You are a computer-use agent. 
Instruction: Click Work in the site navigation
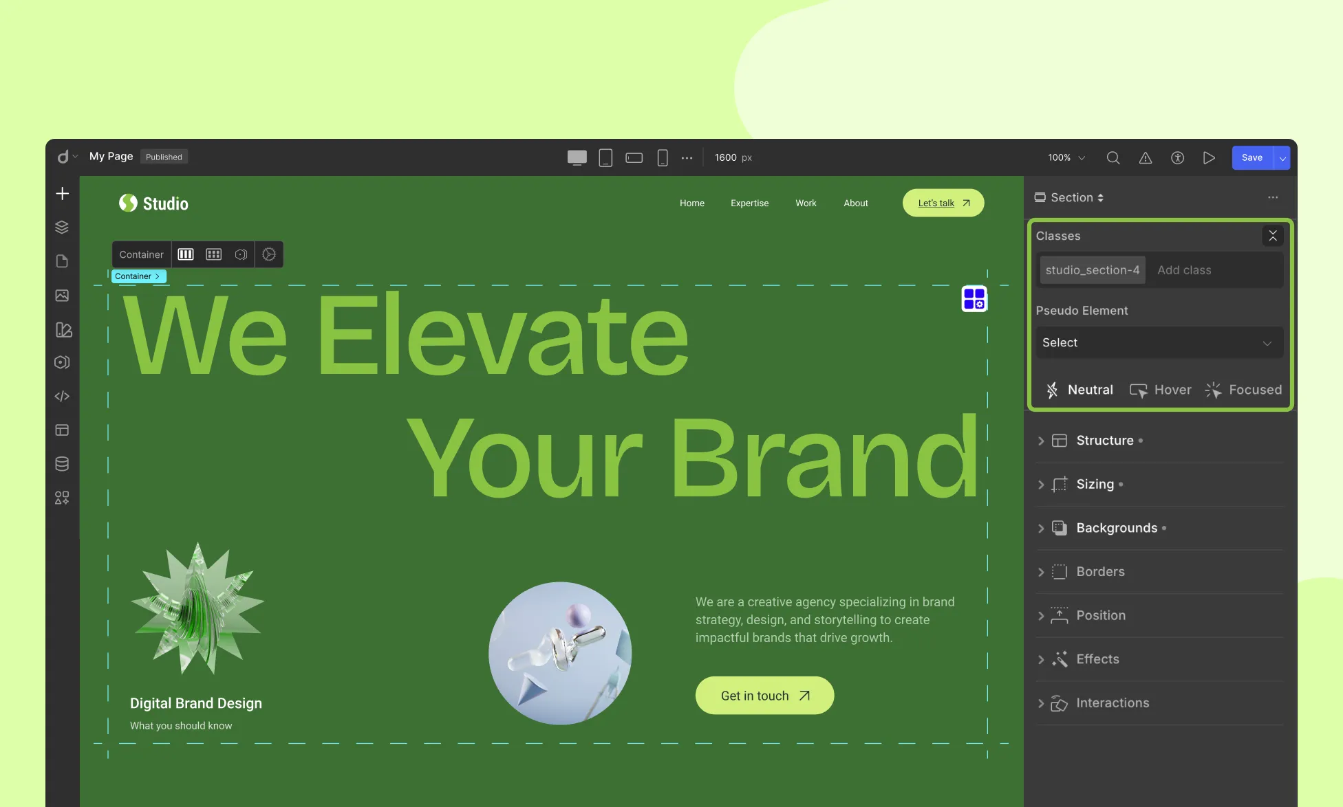point(806,203)
